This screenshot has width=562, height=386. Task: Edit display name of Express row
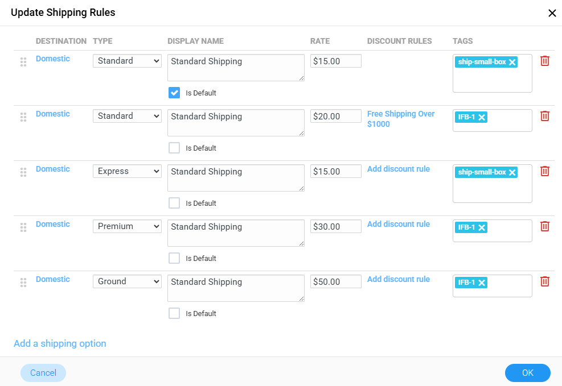tap(236, 178)
